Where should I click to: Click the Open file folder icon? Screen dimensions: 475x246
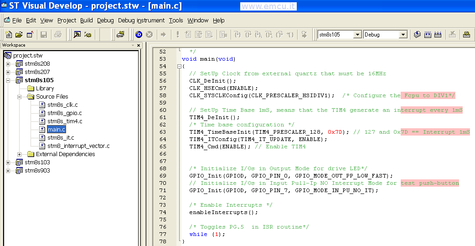pos(19,35)
